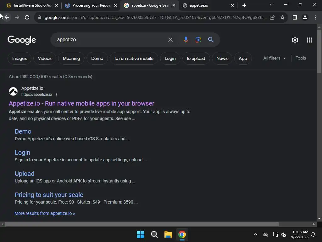
Task: Clear the search box with the X
Action: (x=170, y=40)
